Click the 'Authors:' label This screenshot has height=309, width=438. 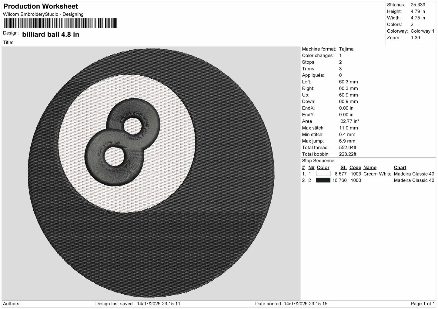(x=12, y=304)
